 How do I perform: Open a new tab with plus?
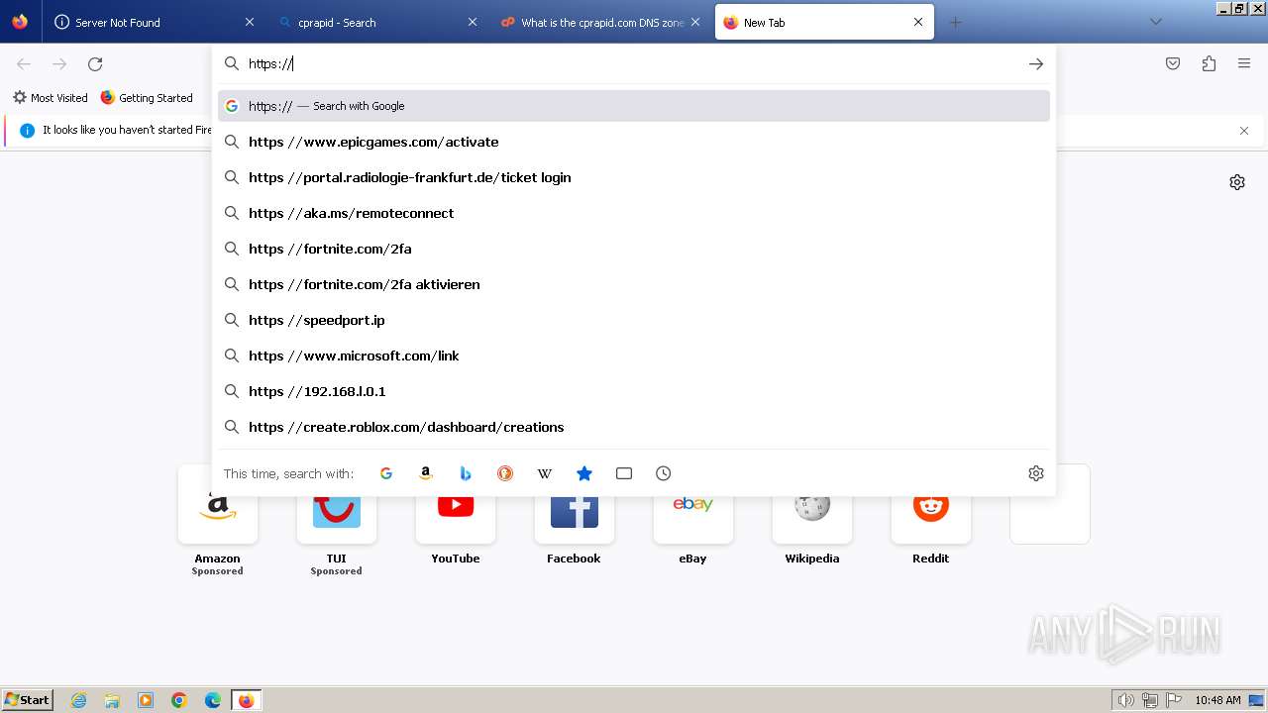tap(955, 22)
